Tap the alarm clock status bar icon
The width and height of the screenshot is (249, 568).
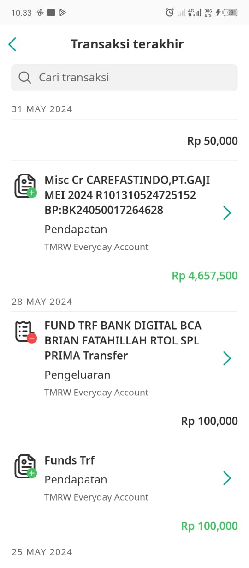click(170, 12)
